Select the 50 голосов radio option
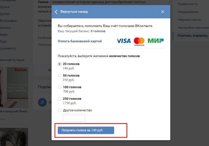Viewport: 209px width, 146px height. pos(60,75)
